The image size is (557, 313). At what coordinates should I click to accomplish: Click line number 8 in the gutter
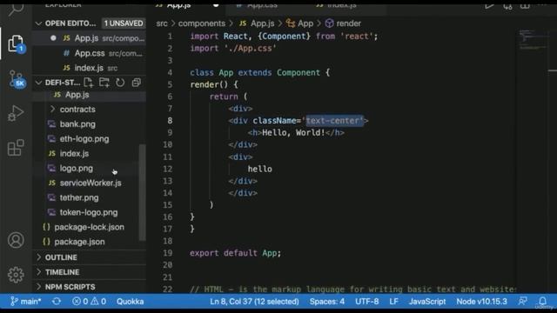point(170,121)
